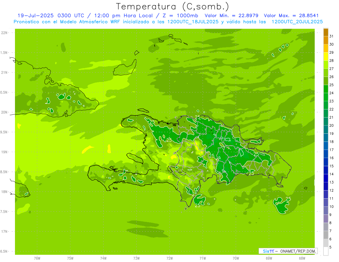Pick the yellow legend swatch between 28 and 29

pyautogui.click(x=326, y=57)
